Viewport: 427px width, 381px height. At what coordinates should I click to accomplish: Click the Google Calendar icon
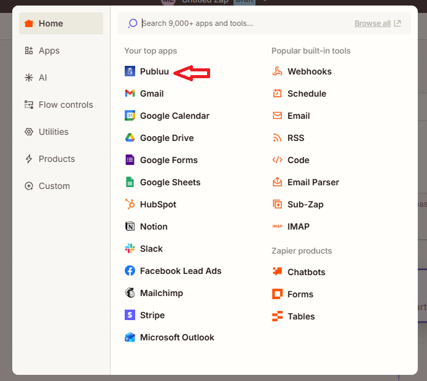(130, 116)
